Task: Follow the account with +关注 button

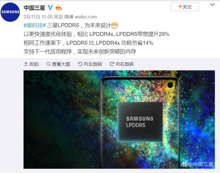Action: coord(185,7)
